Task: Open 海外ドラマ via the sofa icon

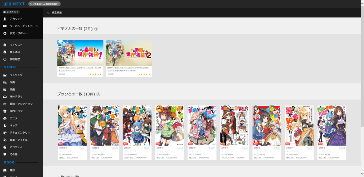Action: (5, 97)
